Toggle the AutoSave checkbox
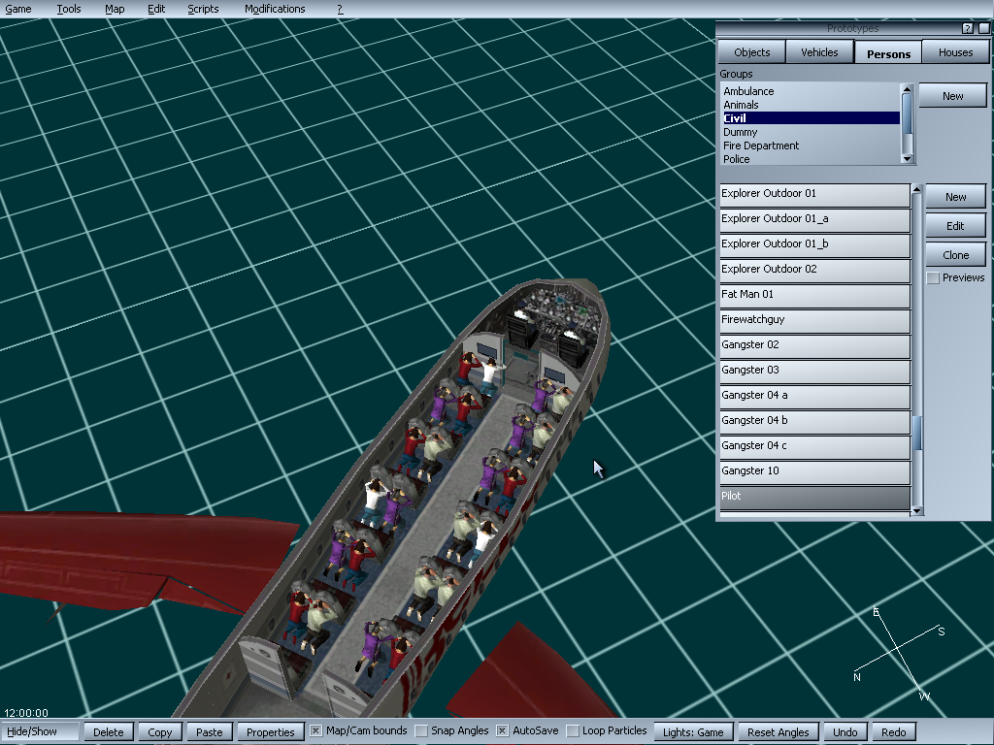 pyautogui.click(x=502, y=731)
